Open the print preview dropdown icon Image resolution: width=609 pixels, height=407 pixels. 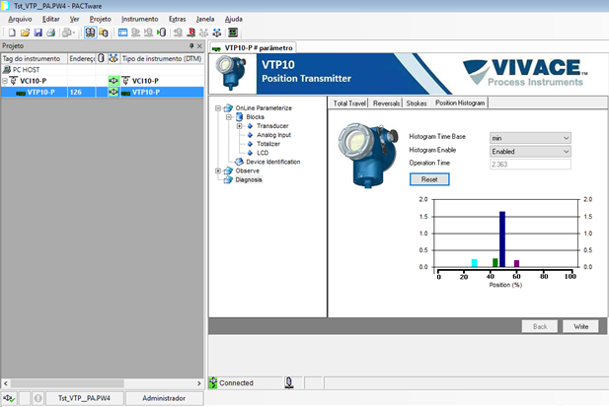click(x=68, y=33)
